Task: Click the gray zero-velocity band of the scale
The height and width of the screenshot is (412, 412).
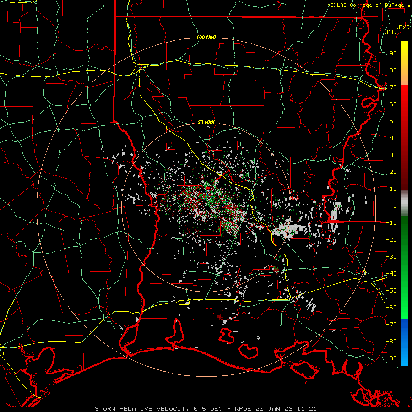Action: coord(404,202)
